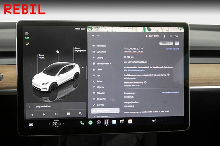Tap the headlight indicator icon
220x146 pixels.
click(27, 33)
